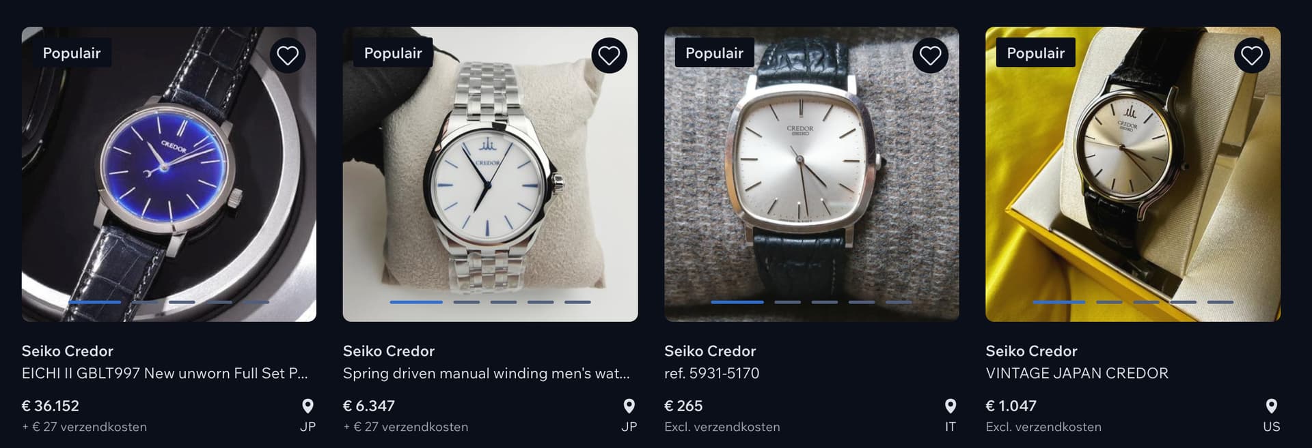Click the Populair badge on the square Credor watch
This screenshot has width=1312, height=448.
point(714,53)
